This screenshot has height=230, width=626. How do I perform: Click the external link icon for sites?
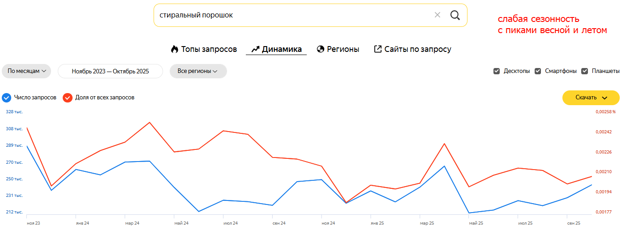[378, 49]
